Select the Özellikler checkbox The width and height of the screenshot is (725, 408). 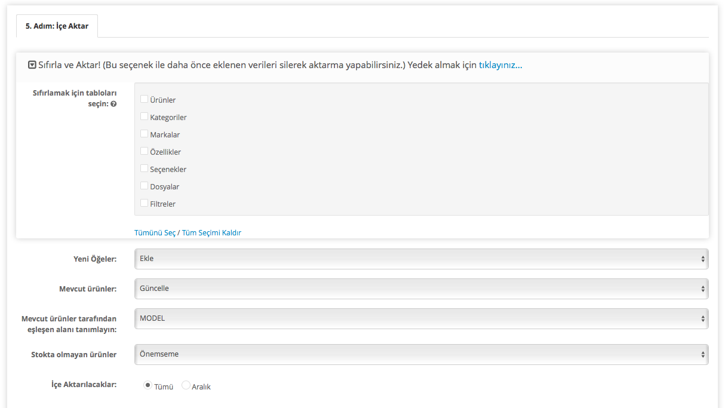pos(144,151)
